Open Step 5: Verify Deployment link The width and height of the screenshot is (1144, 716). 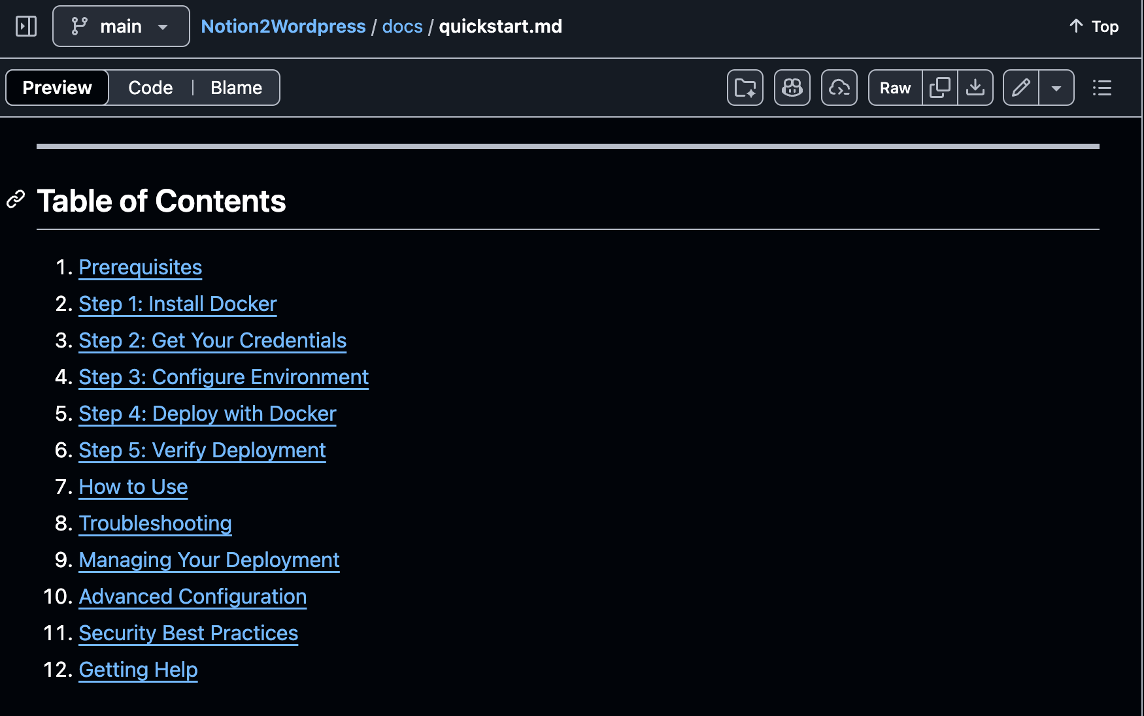pos(202,450)
